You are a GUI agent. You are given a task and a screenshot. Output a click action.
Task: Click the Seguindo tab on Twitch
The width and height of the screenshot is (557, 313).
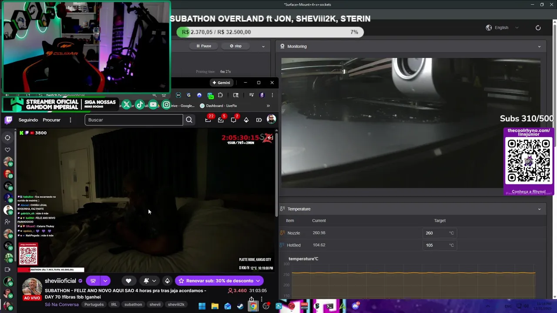(x=28, y=120)
